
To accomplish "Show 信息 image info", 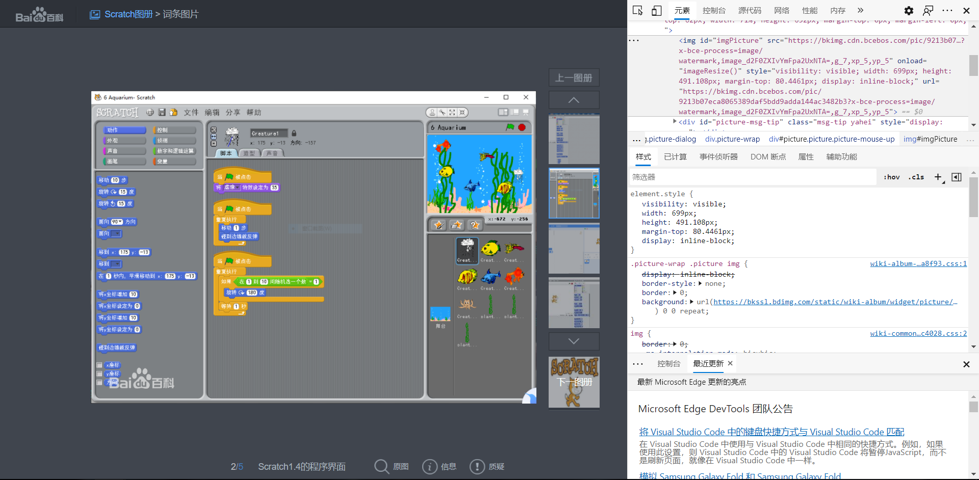I will [x=439, y=466].
